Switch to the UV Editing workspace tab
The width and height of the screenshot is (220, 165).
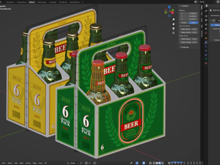coord(63,2)
